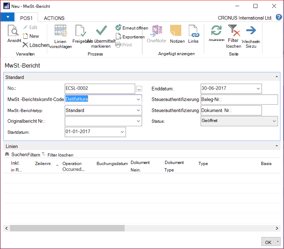Open the blue application menu dropdown

click(x=7, y=17)
